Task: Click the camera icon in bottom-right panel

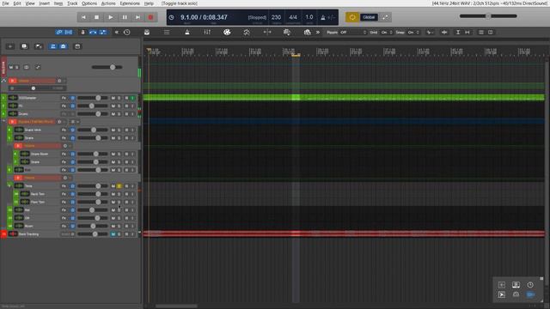Action: [516, 294]
